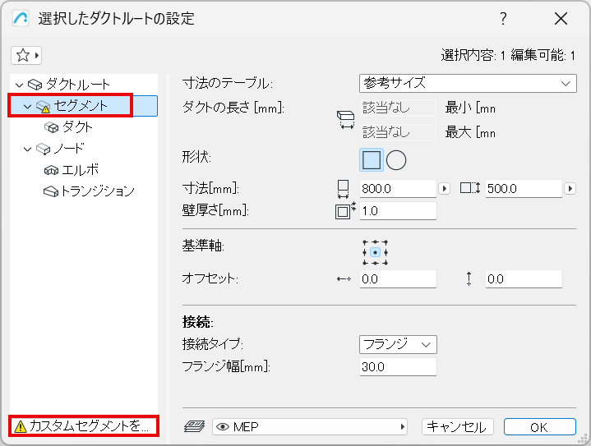Select the center reference axis point

[x=375, y=252]
